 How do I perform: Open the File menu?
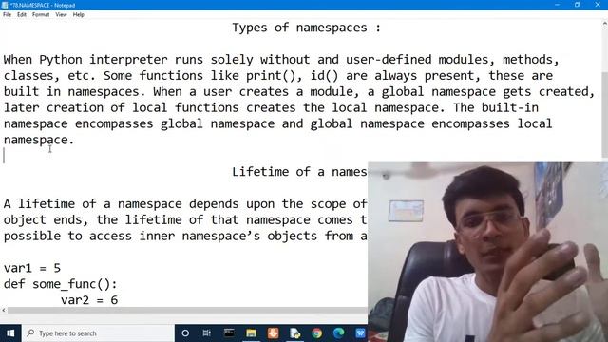tap(8, 15)
